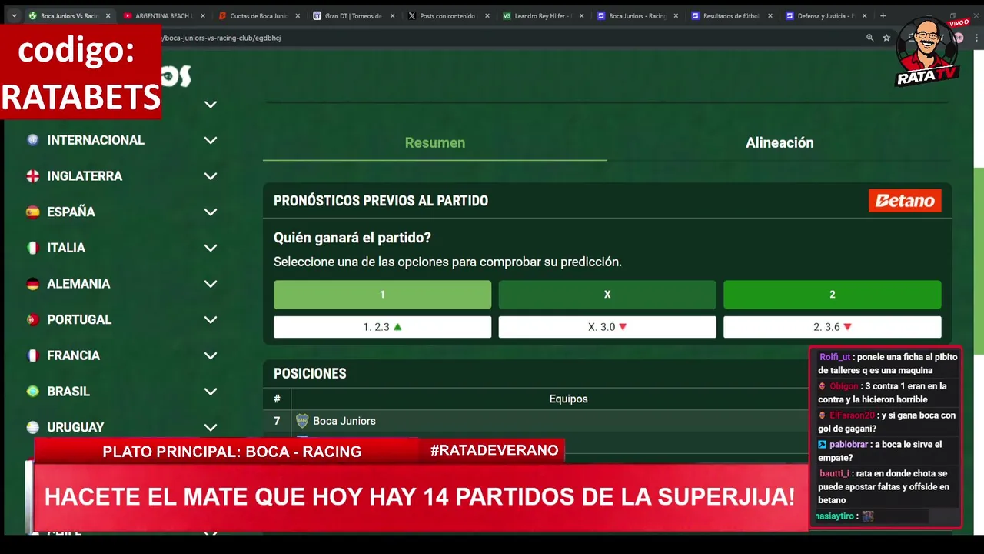Screen dimensions: 984x554
Task: Click the BRASIL sidebar label
Action: pyautogui.click(x=68, y=391)
